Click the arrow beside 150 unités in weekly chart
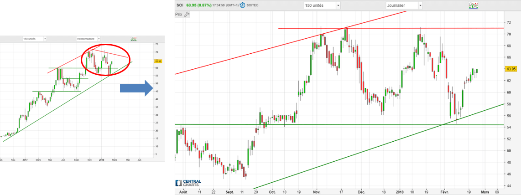Screen dimensions: 521x195 45,39
